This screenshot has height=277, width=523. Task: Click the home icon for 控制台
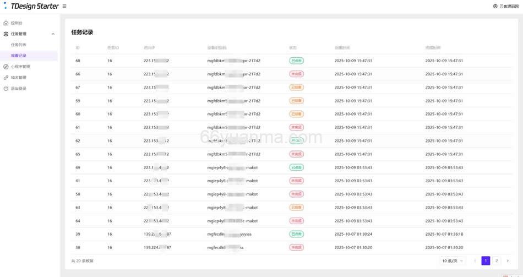pos(6,23)
